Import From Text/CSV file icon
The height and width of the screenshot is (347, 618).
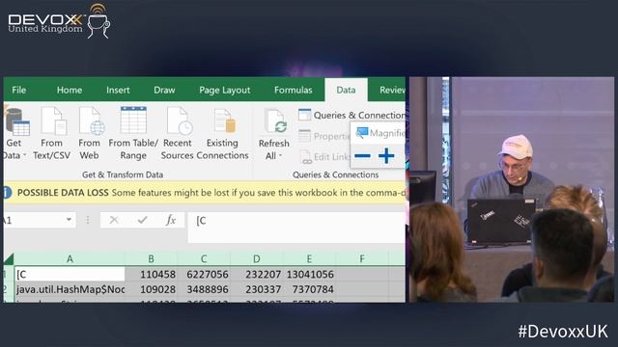(x=54, y=120)
